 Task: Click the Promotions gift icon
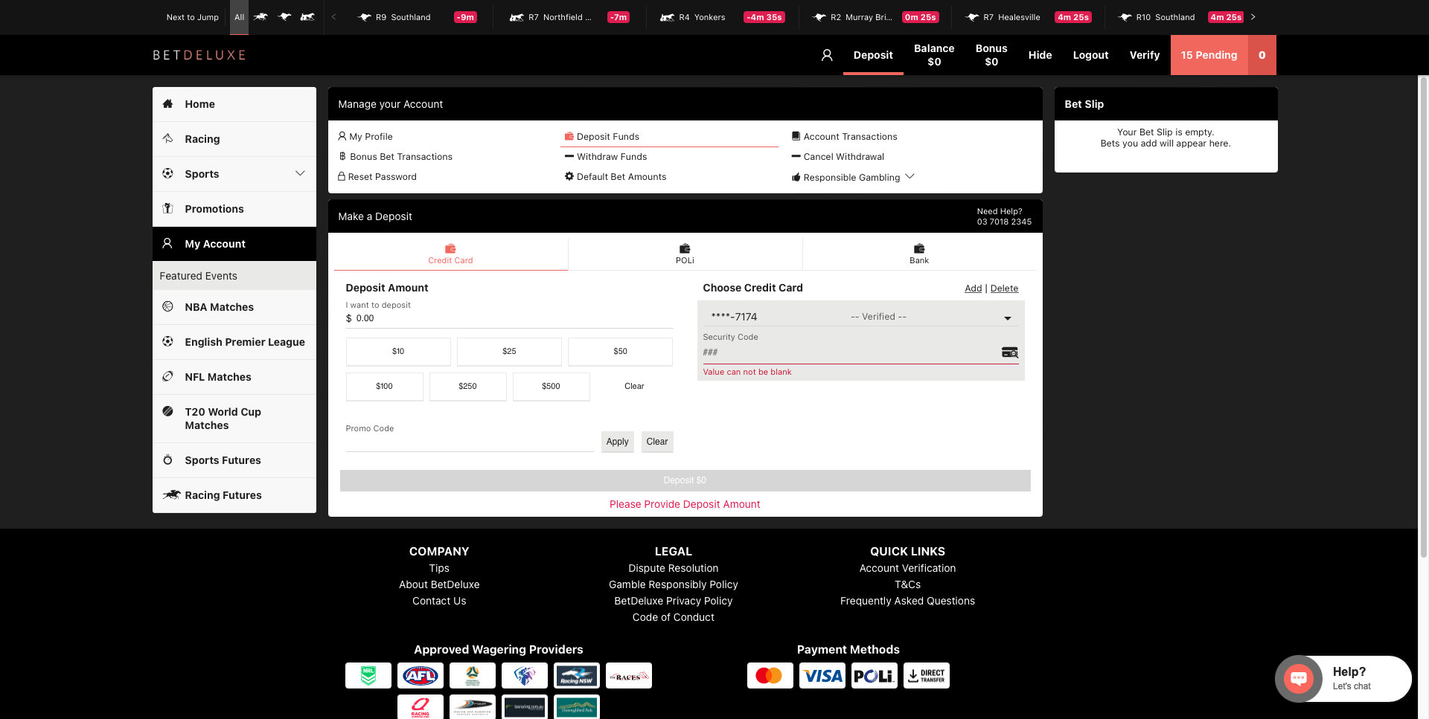click(x=168, y=209)
